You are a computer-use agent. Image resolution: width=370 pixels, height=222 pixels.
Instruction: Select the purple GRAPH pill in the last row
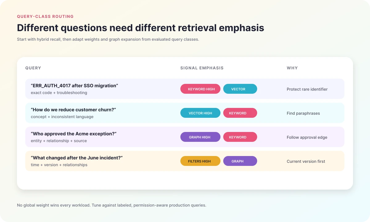pos(240,161)
